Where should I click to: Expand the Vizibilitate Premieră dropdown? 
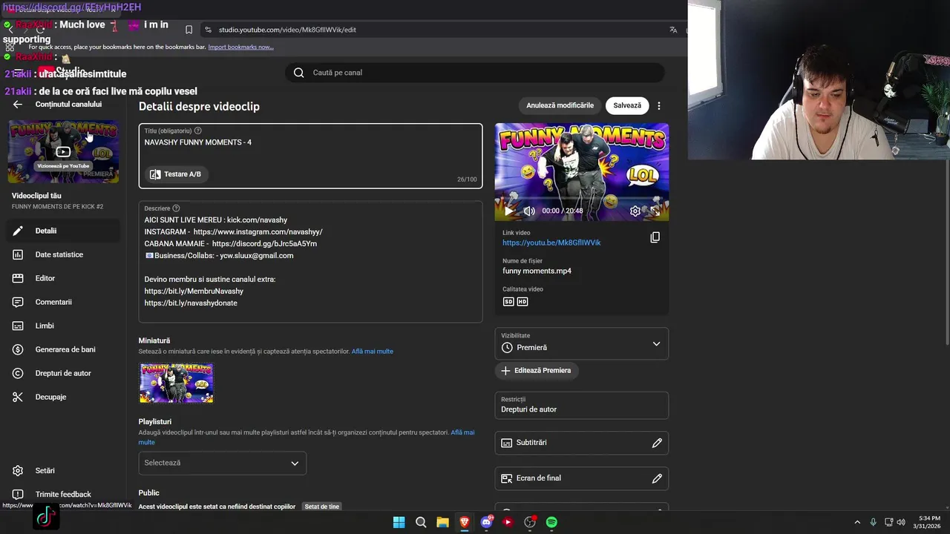pyautogui.click(x=582, y=343)
